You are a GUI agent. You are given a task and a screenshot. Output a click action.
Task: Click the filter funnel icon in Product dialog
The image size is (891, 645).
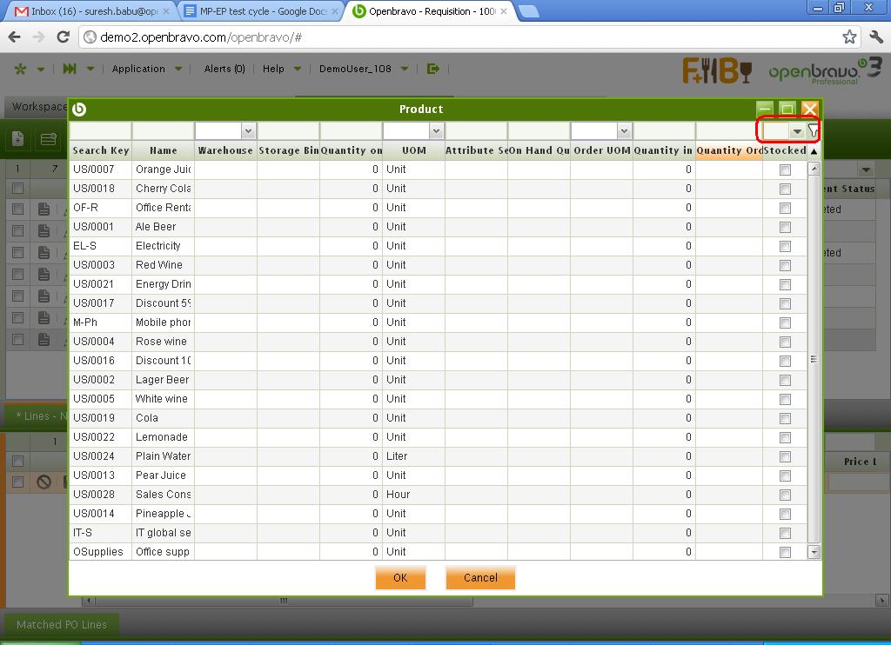click(814, 130)
